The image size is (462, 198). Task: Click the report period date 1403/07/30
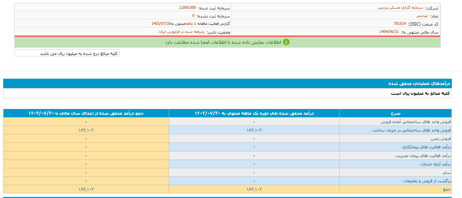[x=161, y=24]
